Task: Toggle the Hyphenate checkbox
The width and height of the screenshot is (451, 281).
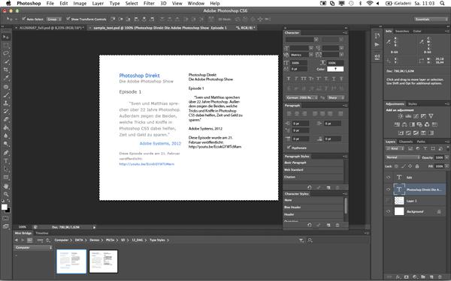Action: 289,148
